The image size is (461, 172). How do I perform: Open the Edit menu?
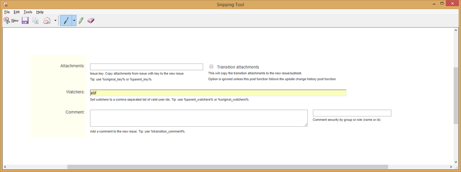click(17, 12)
